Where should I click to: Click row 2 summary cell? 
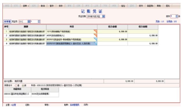pos(27,35)
